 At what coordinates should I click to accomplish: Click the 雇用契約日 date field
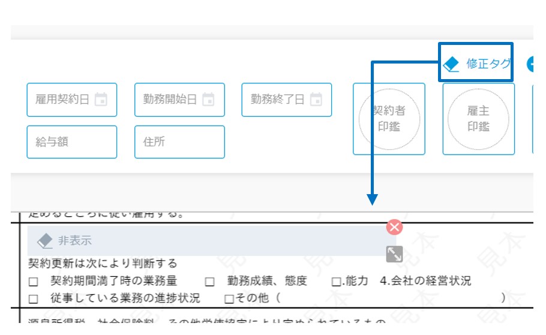[x=72, y=99]
